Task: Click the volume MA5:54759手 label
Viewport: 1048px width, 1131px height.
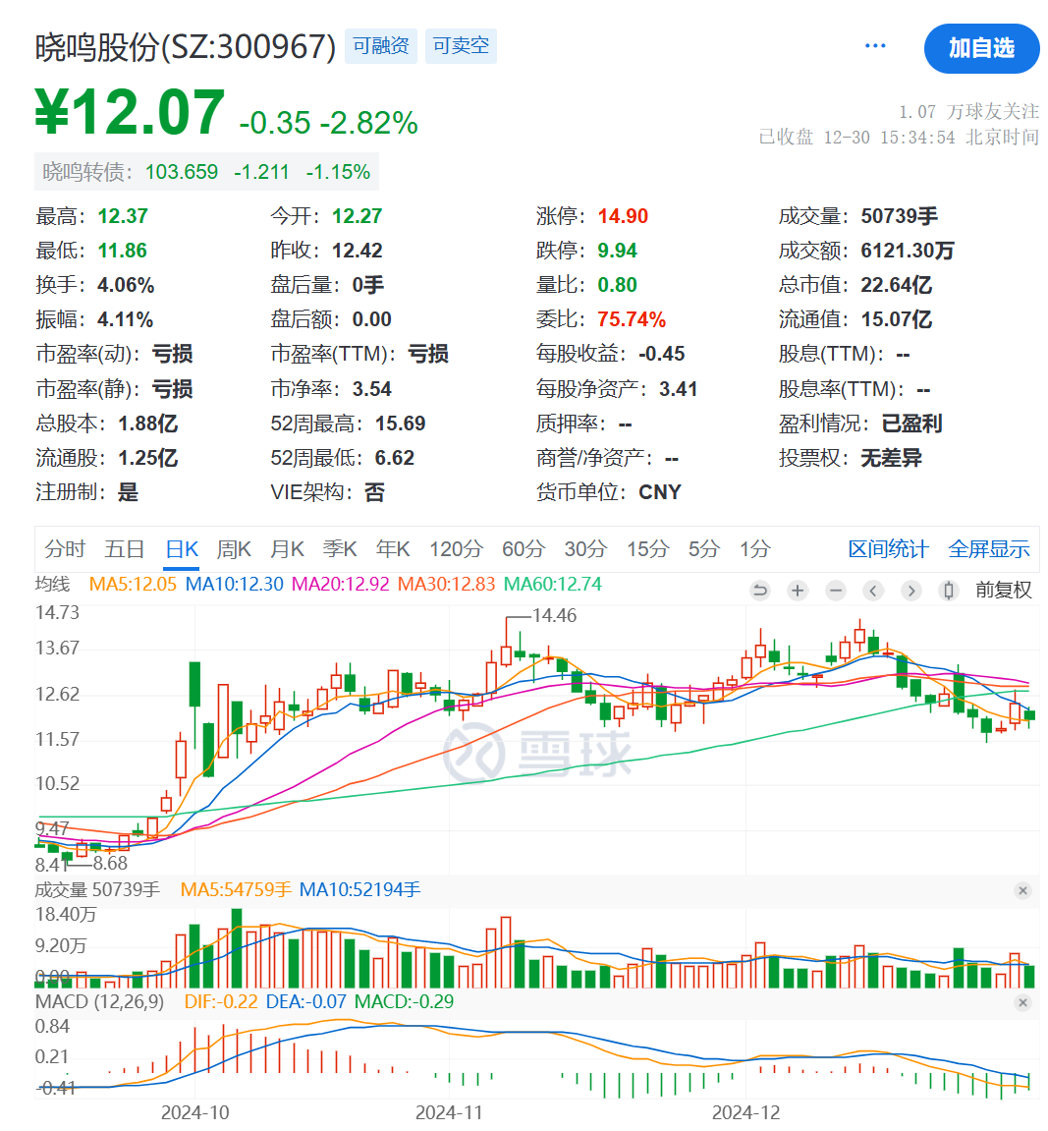Action: click(x=236, y=890)
